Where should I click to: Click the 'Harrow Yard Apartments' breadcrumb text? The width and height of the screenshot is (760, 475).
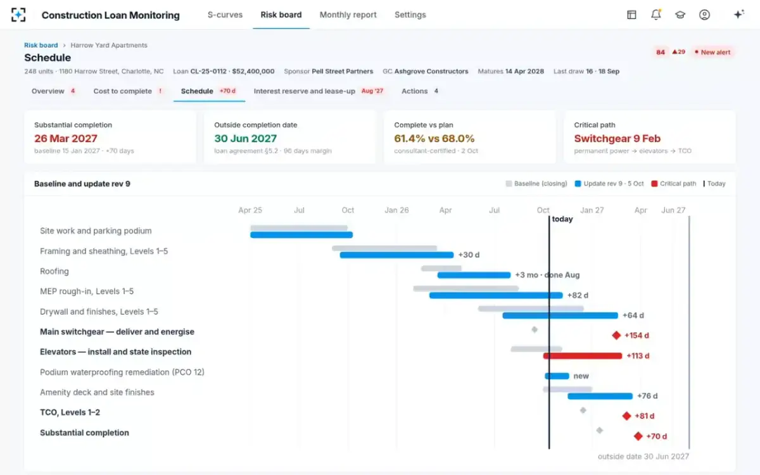pos(109,45)
